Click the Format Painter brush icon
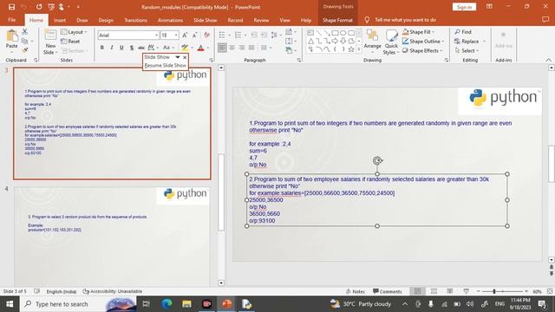 coord(25,50)
